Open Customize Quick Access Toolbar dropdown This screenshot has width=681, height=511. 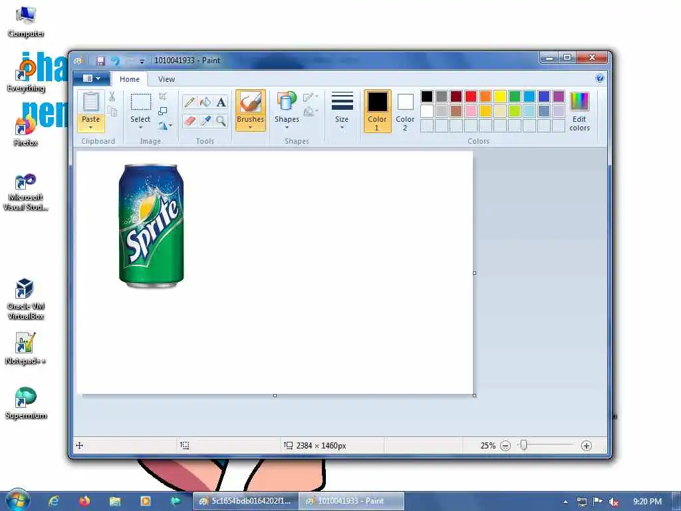pos(141,62)
